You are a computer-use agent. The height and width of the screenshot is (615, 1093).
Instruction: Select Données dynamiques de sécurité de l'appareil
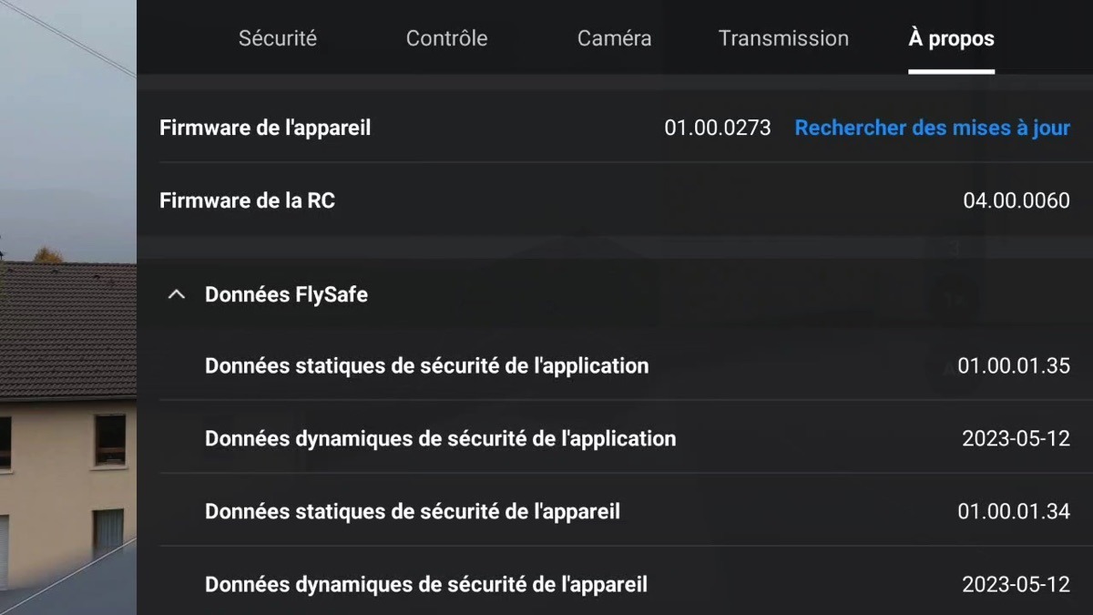[x=425, y=585]
